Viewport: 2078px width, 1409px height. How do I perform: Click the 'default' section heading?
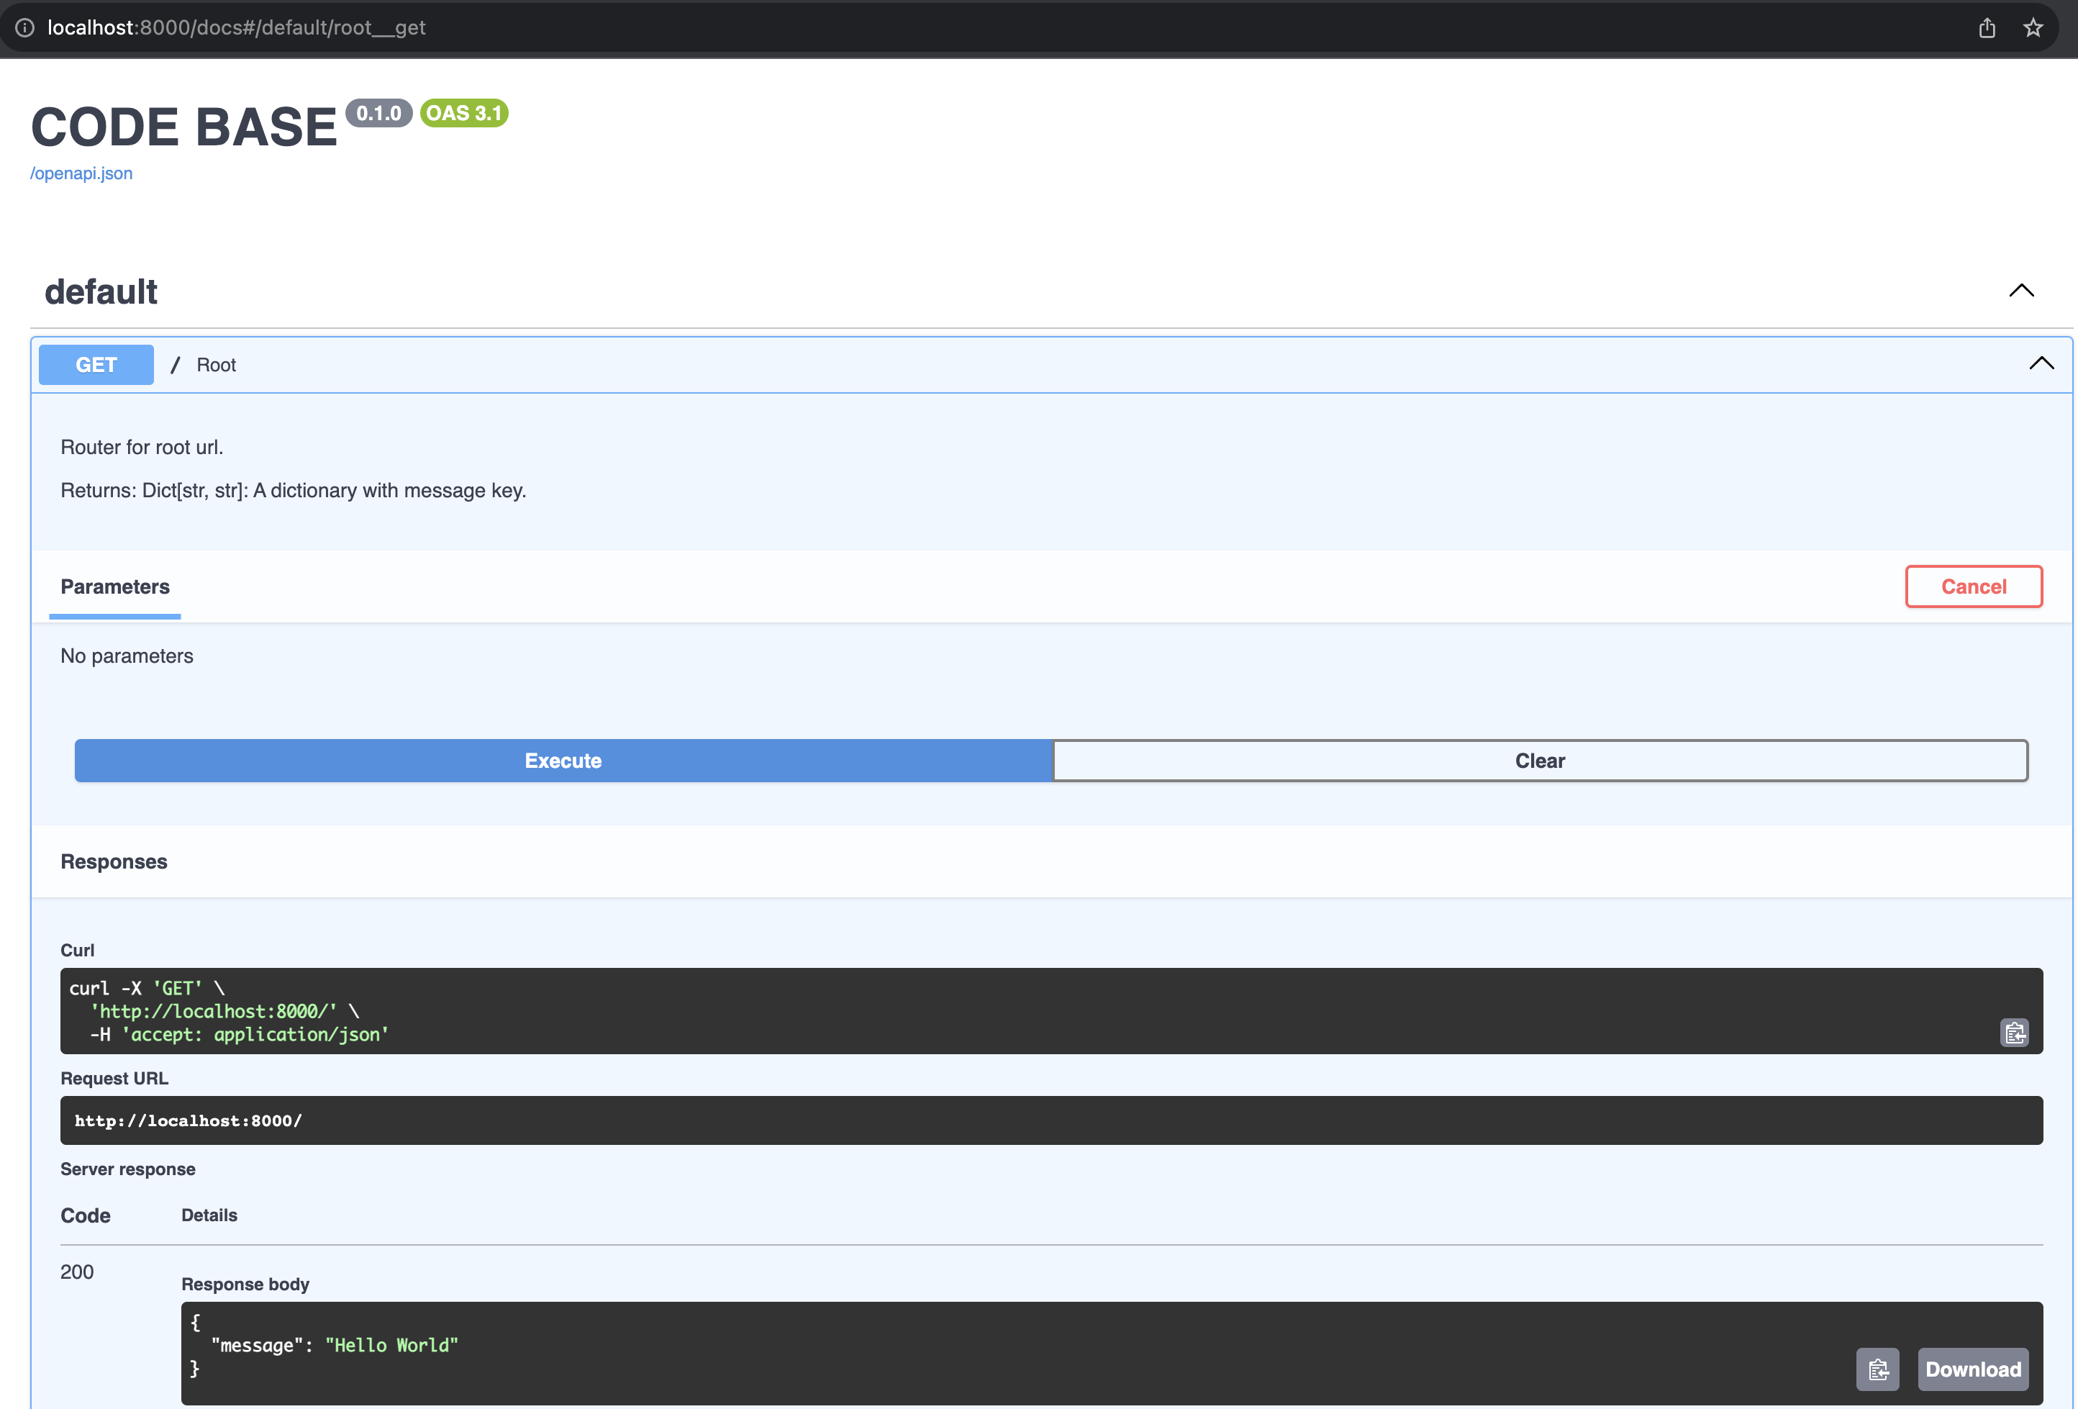(101, 291)
